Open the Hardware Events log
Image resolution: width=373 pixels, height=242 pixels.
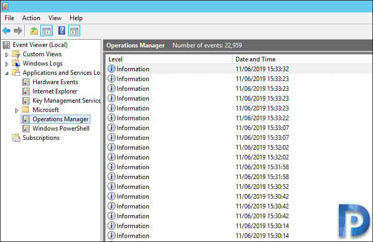pos(55,82)
